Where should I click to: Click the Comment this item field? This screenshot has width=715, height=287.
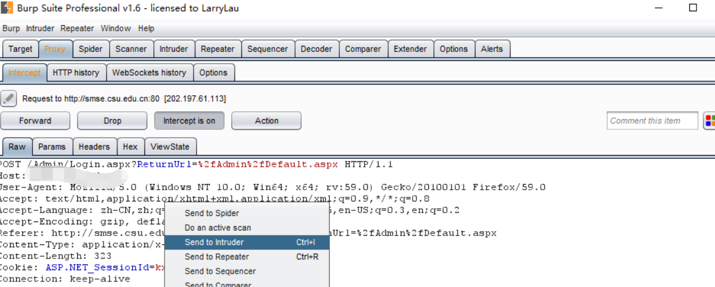(x=652, y=121)
